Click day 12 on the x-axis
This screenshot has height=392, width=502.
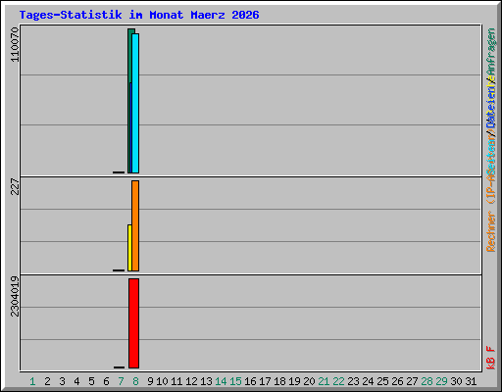(191, 381)
